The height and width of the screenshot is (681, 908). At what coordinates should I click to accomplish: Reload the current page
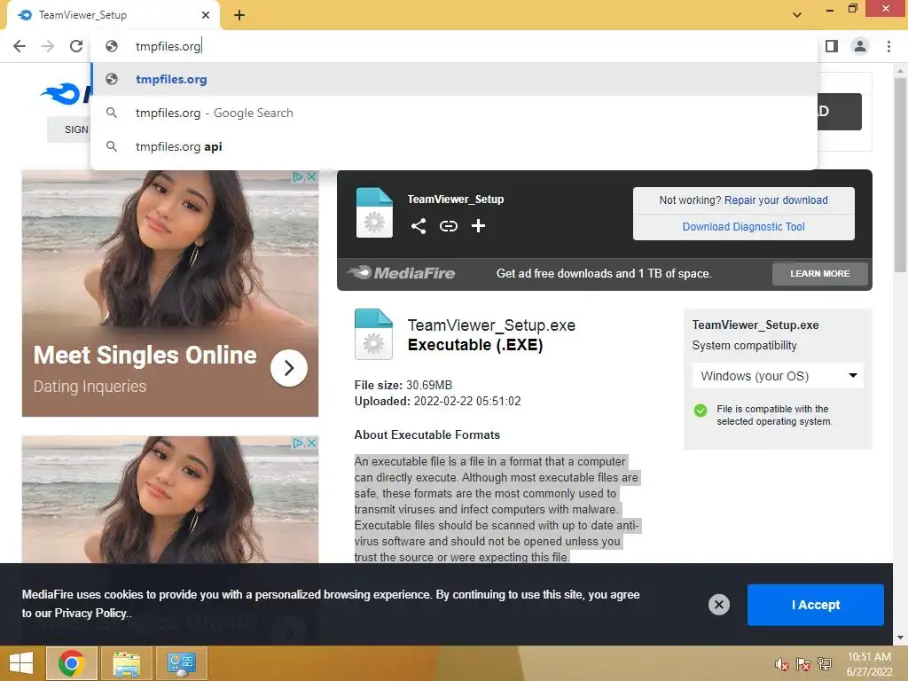[x=76, y=46]
